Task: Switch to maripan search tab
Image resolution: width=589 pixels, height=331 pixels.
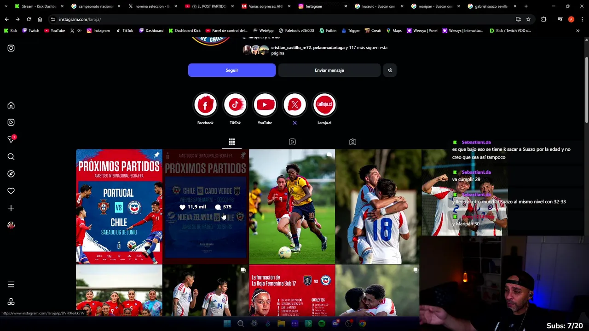Action: coord(435,6)
